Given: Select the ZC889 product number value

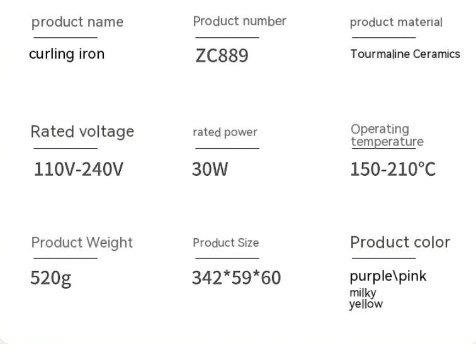Looking at the screenshot, I should pyautogui.click(x=222, y=55).
